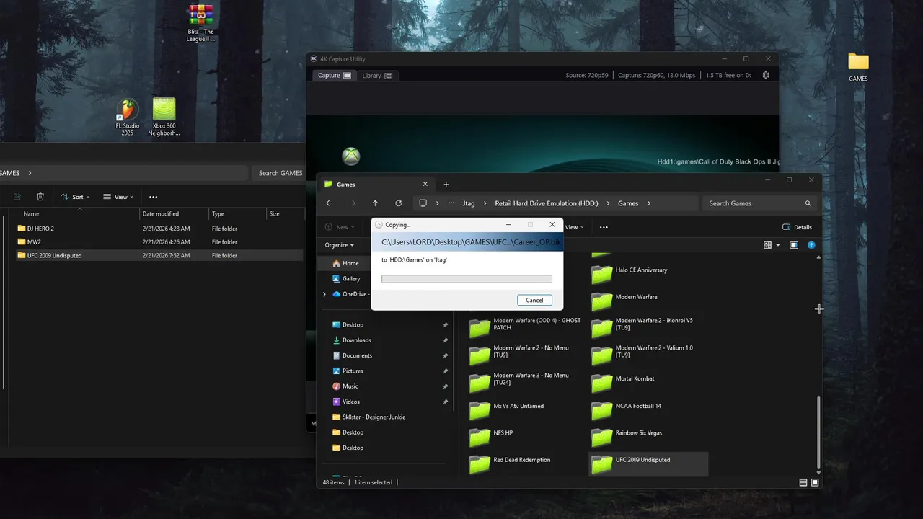Click the Back arrow in Games explorer window

point(329,203)
